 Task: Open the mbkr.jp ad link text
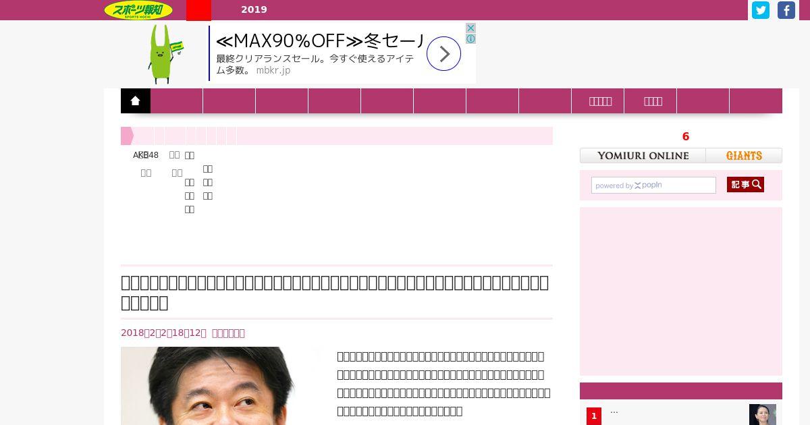273,70
